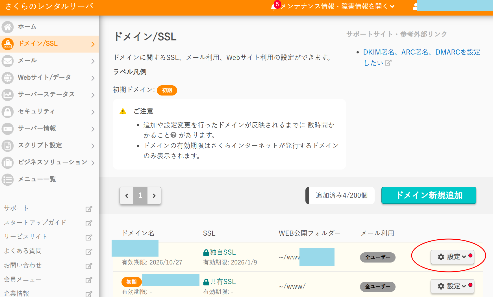
Task: Open the 設定 dropdown for the 独自SSL domain
Action: pyautogui.click(x=452, y=257)
